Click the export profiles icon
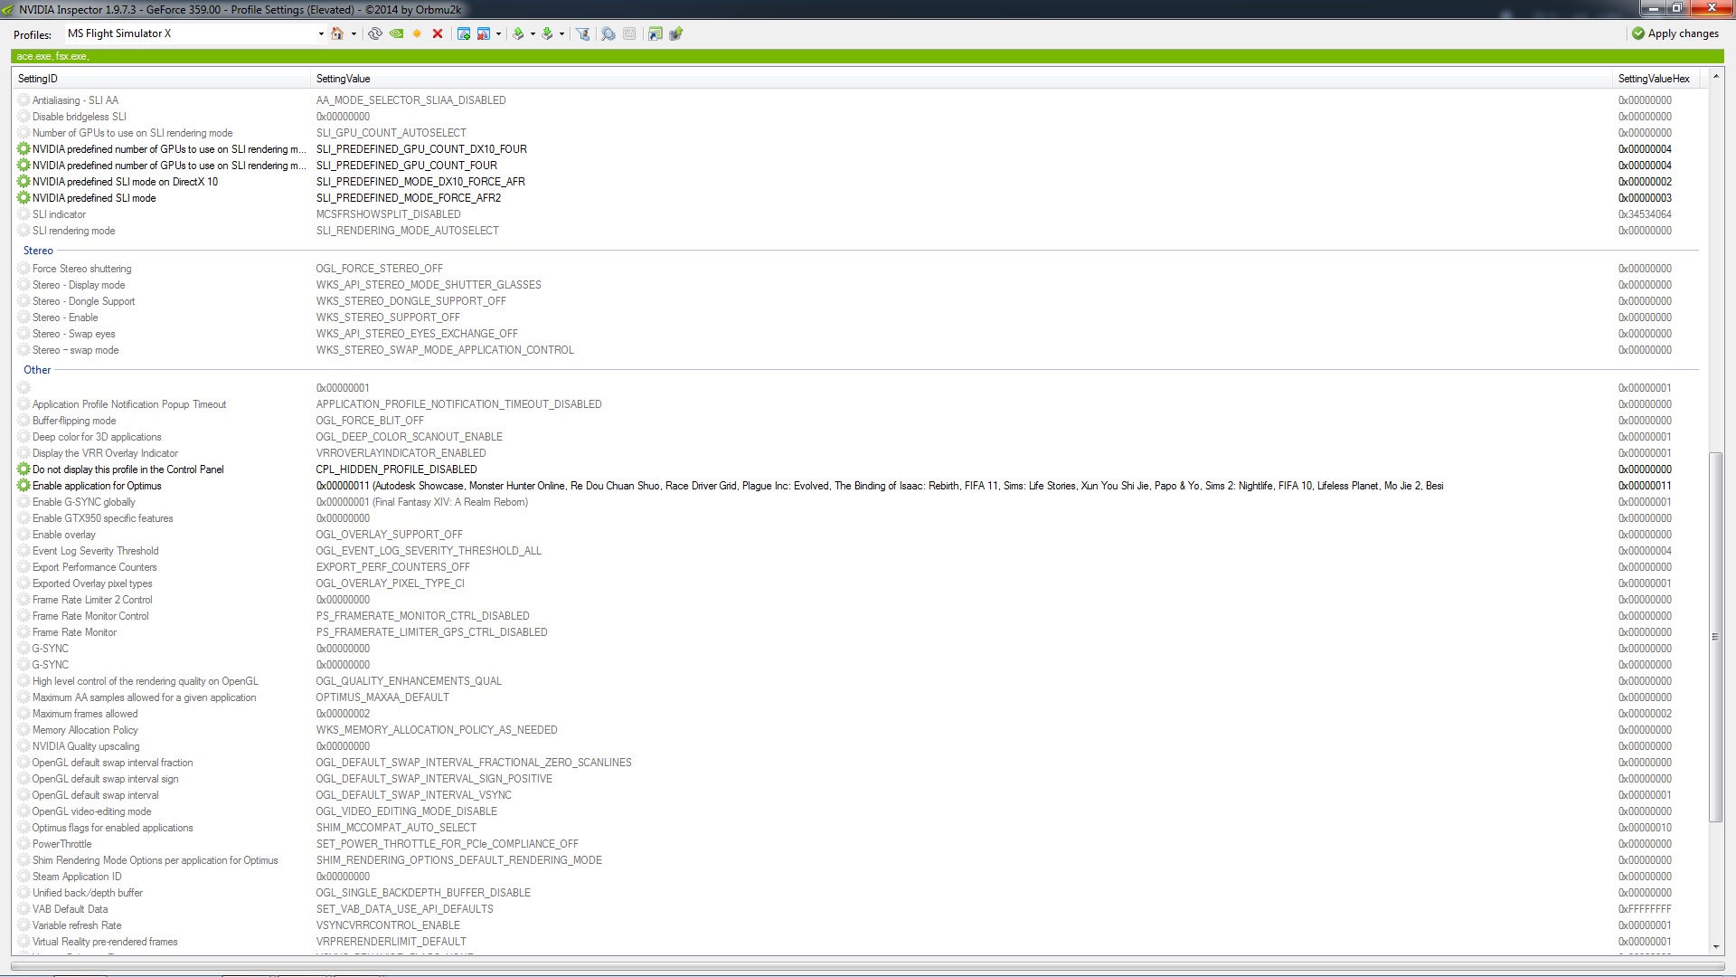 click(518, 33)
